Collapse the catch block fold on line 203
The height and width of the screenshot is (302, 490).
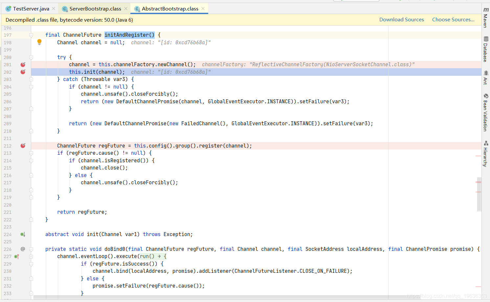coord(31,79)
